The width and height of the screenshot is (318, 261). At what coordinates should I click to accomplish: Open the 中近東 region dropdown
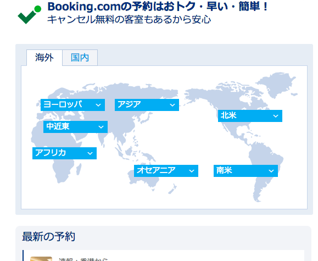pos(75,127)
